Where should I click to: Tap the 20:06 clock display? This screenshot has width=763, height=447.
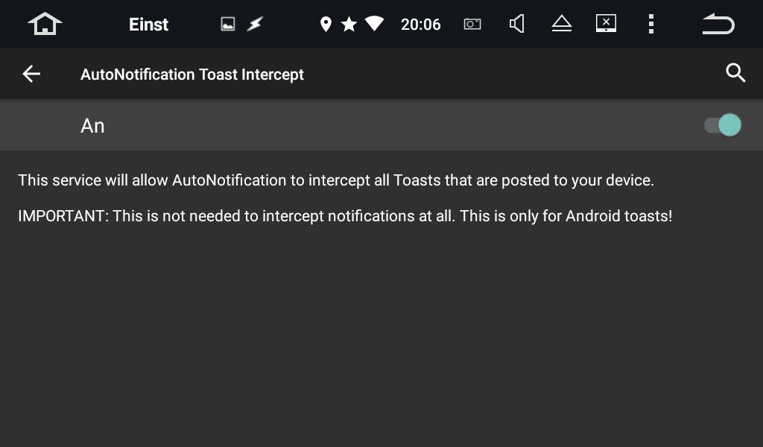point(420,25)
